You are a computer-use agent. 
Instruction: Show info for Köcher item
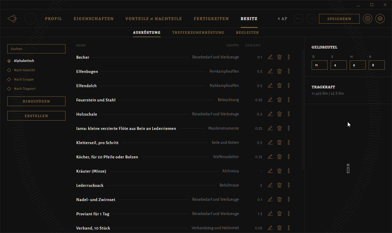pos(289,157)
